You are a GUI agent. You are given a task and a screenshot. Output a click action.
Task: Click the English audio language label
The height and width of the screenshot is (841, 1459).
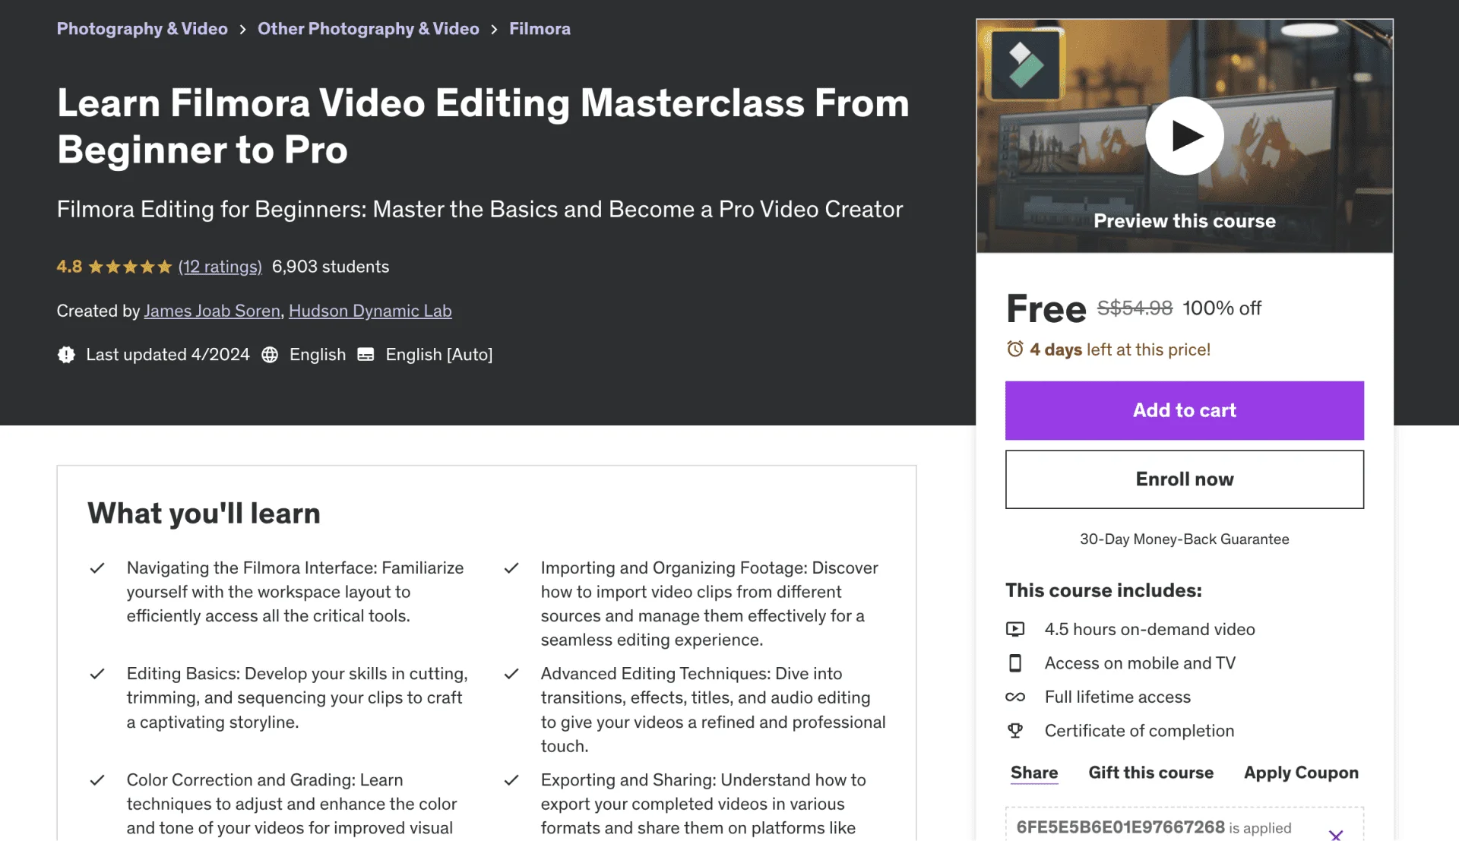[318, 355]
